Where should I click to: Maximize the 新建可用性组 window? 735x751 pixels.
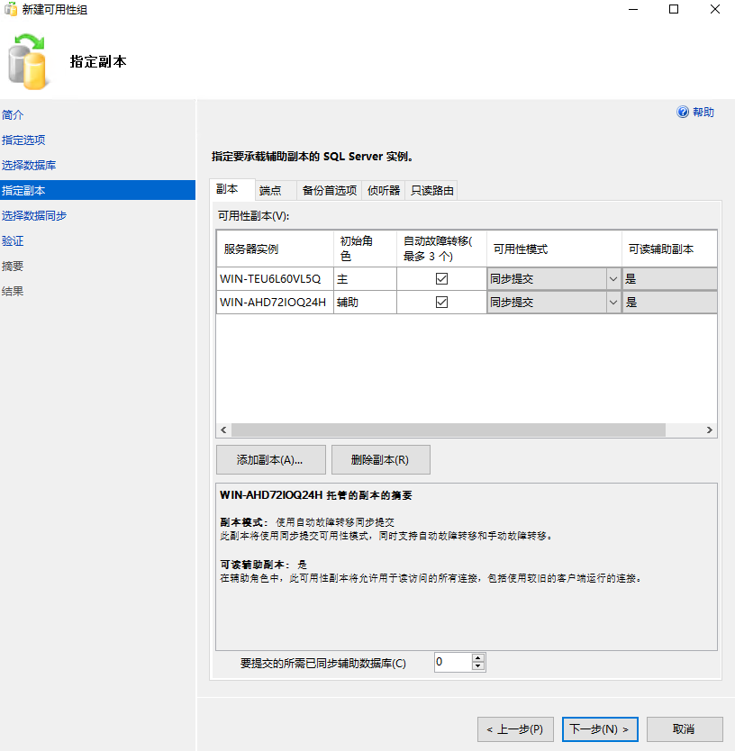click(674, 9)
